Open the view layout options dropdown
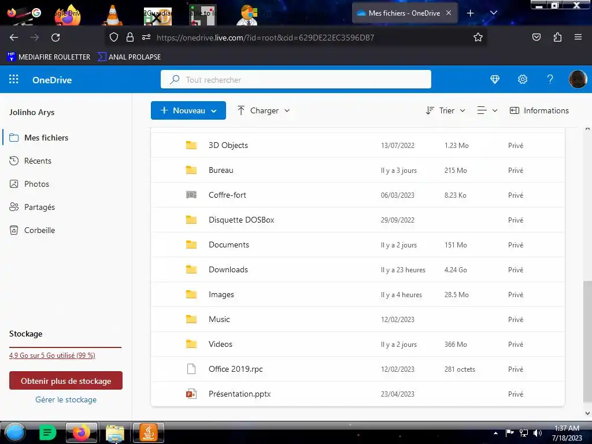Viewport: 592px width, 444px height. [x=487, y=110]
